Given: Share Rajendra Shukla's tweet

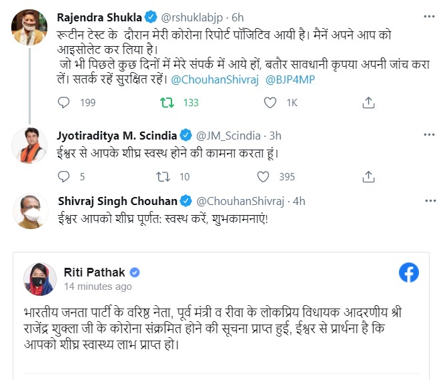Looking at the screenshot, I should (368, 103).
